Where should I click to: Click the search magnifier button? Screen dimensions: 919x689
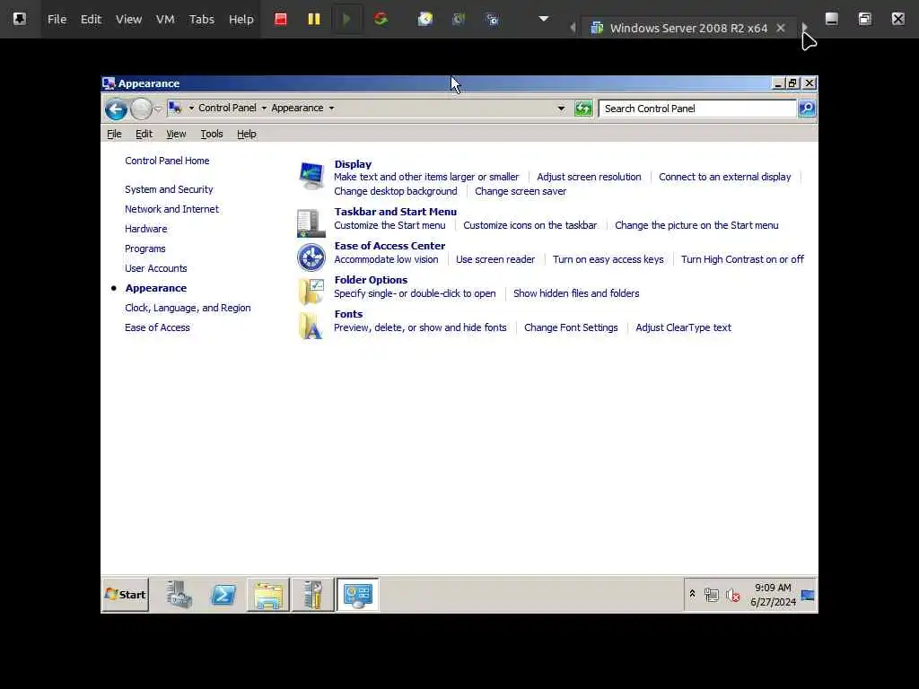807,109
